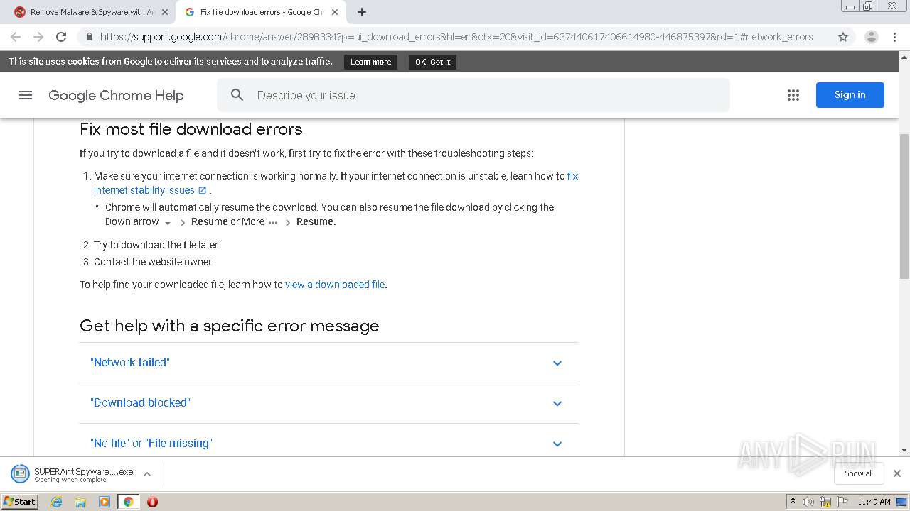
Task: Open volume control in system tray
Action: click(x=809, y=502)
